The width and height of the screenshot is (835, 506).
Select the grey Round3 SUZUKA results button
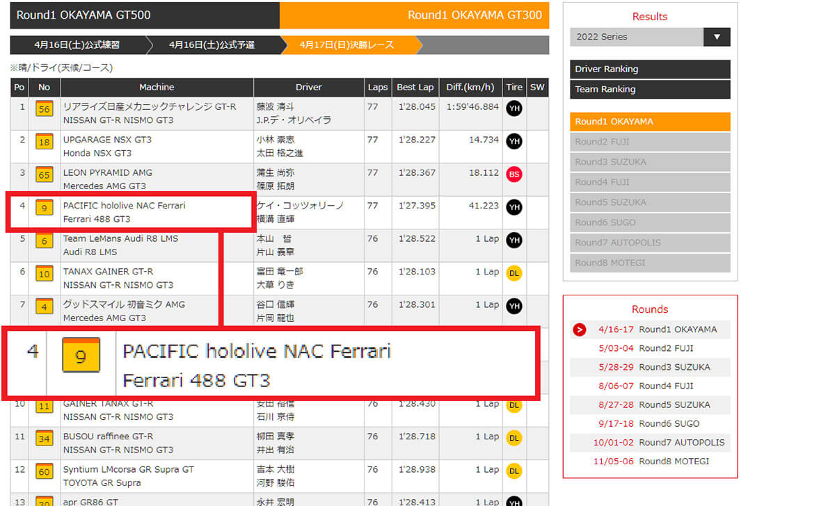tap(650, 162)
